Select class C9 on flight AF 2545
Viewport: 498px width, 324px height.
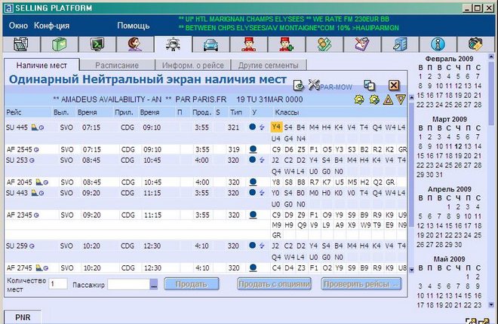(276, 150)
